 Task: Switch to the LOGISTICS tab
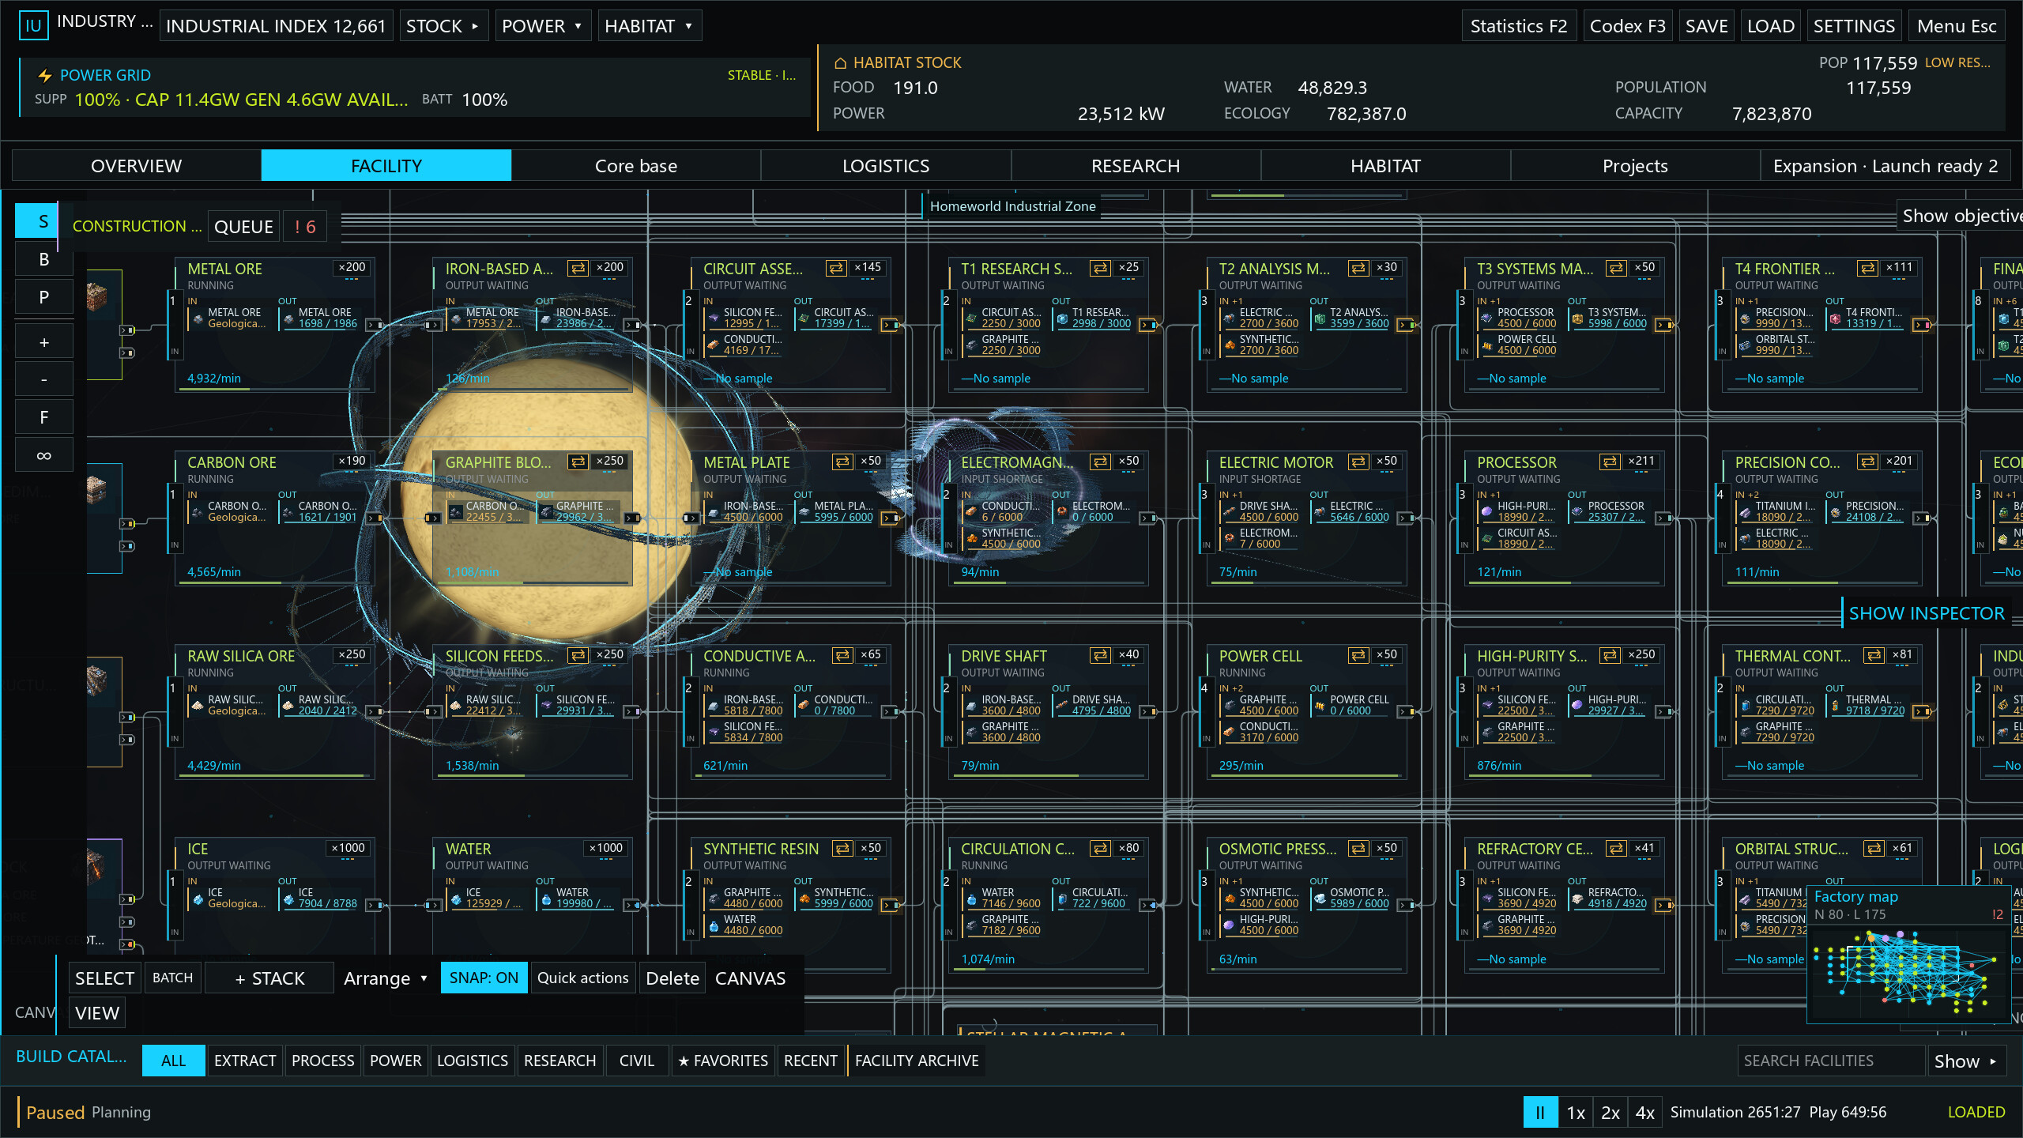(x=885, y=166)
